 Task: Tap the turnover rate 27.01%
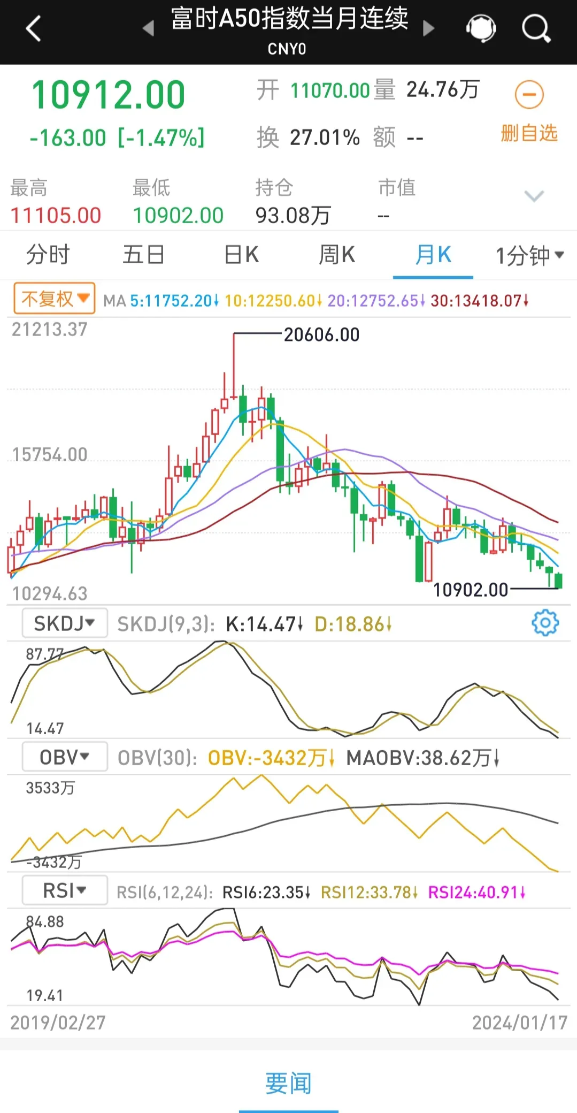[x=325, y=138]
